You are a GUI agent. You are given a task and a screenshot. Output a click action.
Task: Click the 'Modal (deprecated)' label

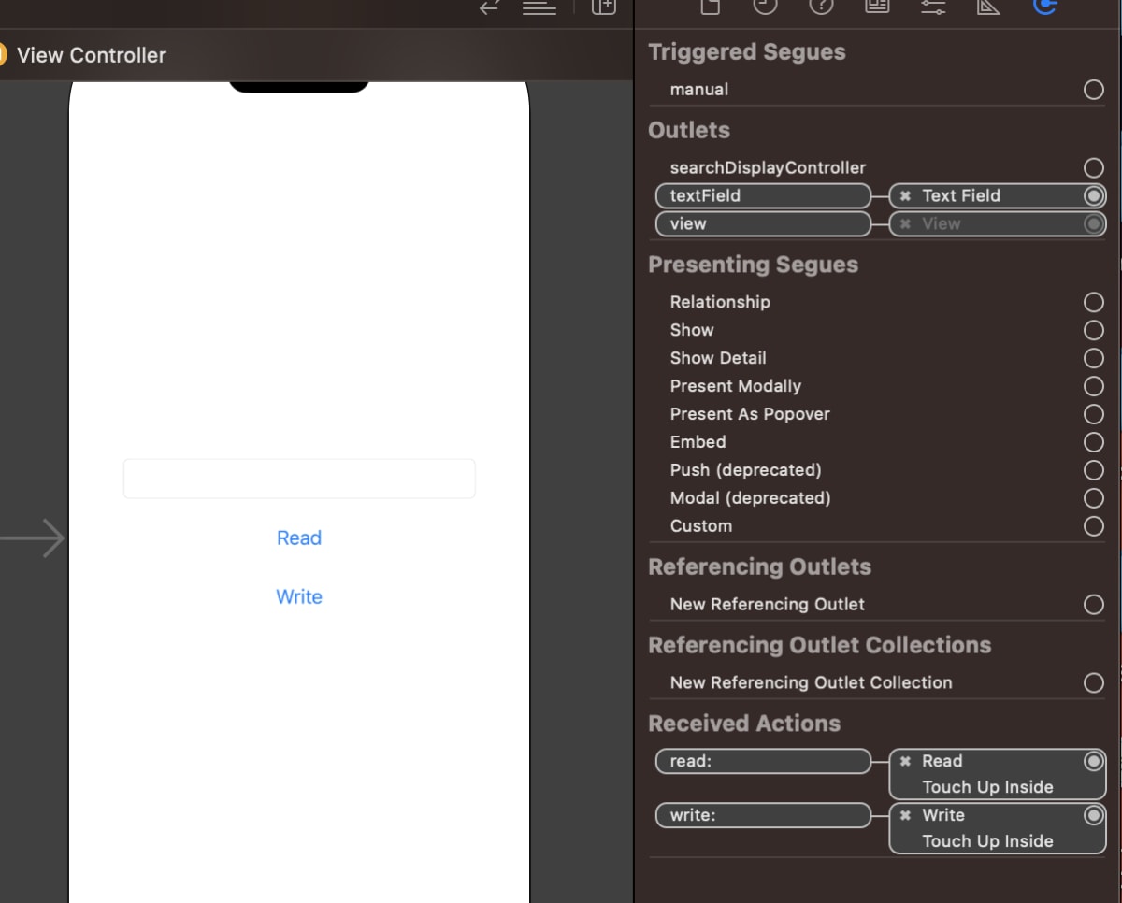(751, 498)
